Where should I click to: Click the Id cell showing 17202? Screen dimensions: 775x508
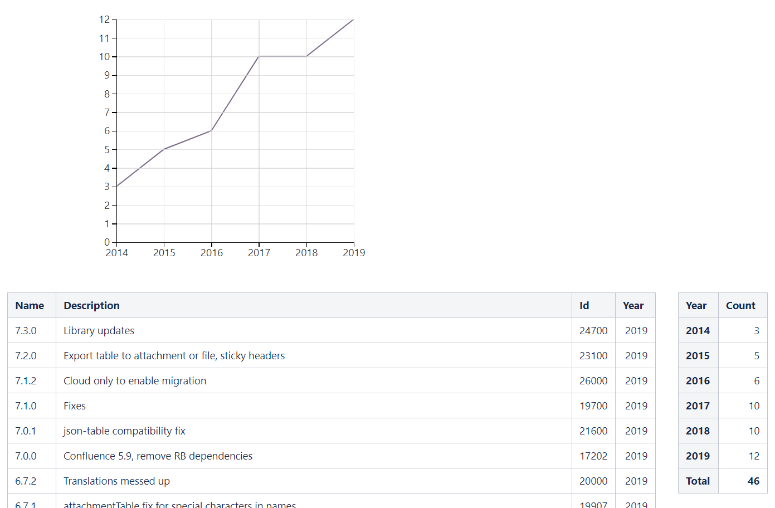(593, 456)
